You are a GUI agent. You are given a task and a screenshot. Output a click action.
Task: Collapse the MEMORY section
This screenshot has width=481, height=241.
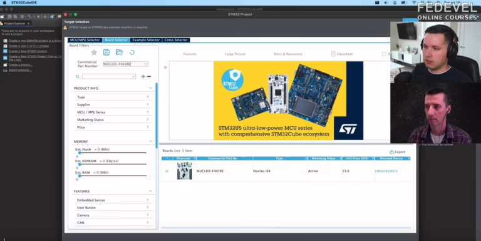click(150, 141)
